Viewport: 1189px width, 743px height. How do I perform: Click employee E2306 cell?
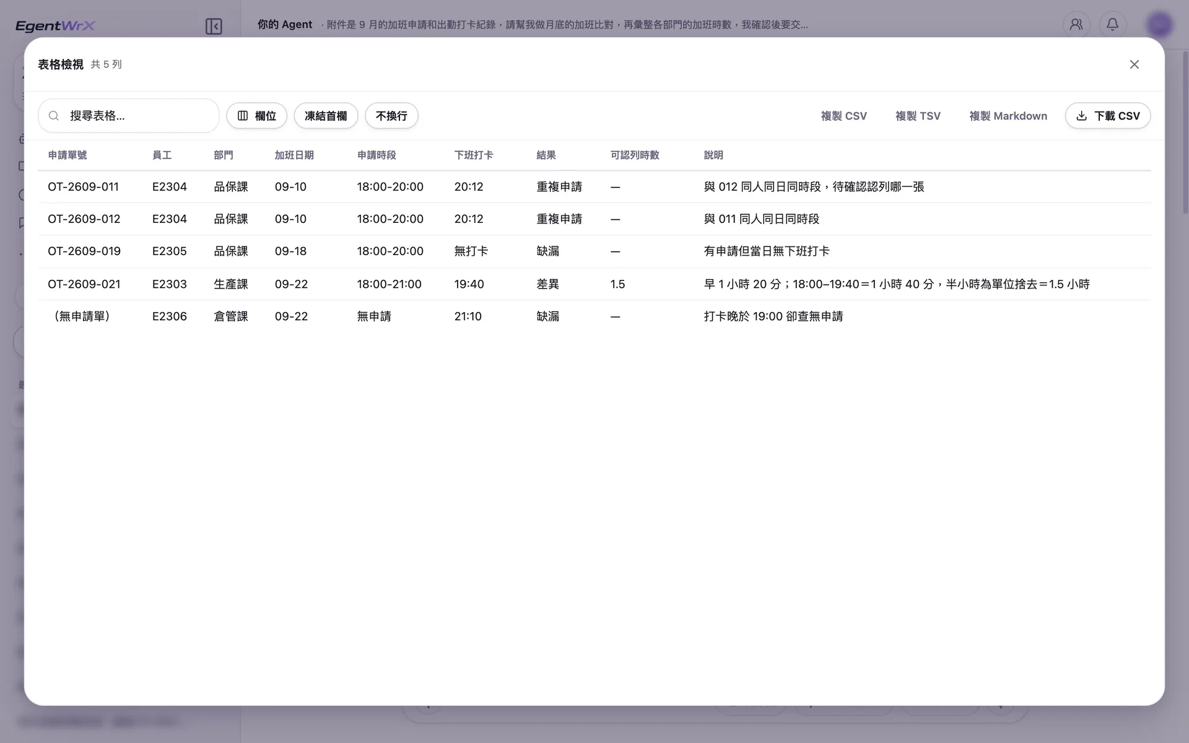click(170, 316)
